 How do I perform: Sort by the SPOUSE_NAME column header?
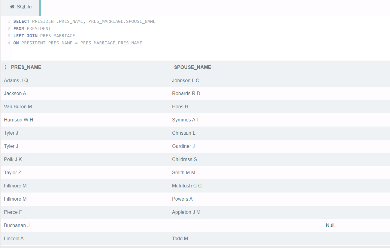[x=192, y=67]
